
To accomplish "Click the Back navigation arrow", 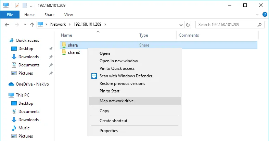I will coord(7,25).
